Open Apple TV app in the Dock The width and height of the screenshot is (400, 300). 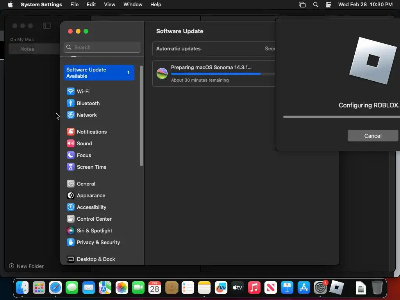pos(237,288)
